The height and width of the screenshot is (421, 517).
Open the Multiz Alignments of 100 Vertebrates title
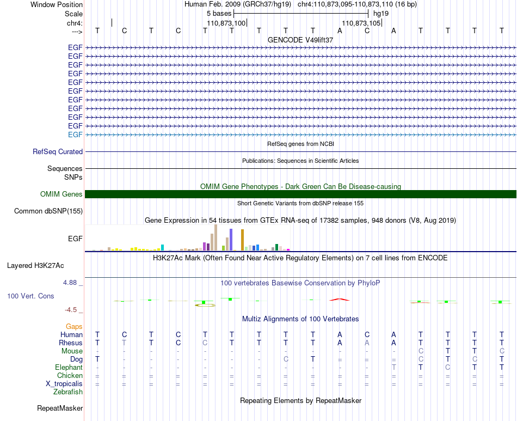click(x=300, y=319)
